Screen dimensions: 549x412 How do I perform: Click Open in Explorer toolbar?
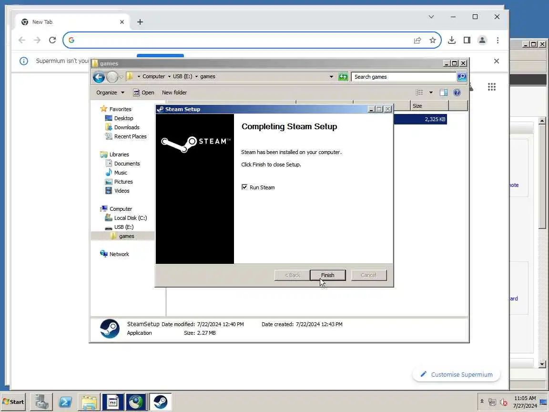(x=143, y=93)
